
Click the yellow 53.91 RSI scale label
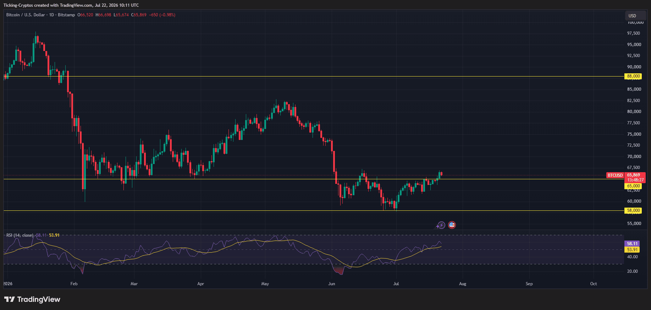coord(632,250)
